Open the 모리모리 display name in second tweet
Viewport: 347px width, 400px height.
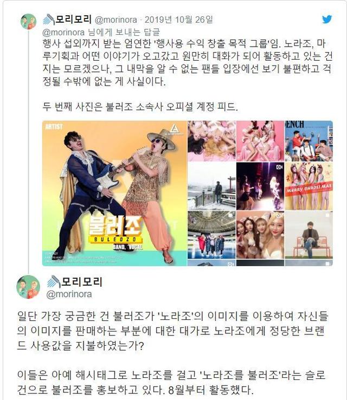[82, 282]
